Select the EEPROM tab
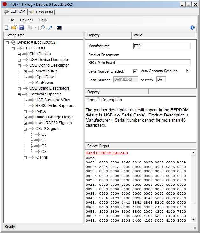This screenshot has height=233, width=200. (15, 11)
